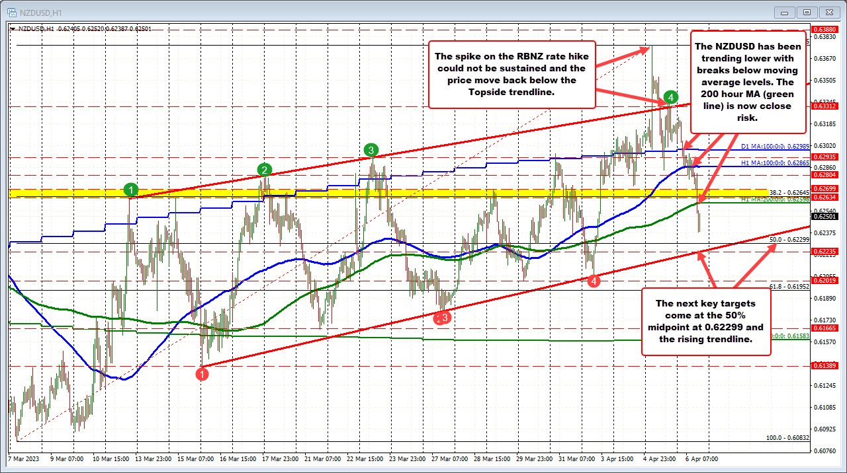This screenshot has width=847, height=473.
Task: Click price scale value 0.63670
Action: click(x=824, y=59)
